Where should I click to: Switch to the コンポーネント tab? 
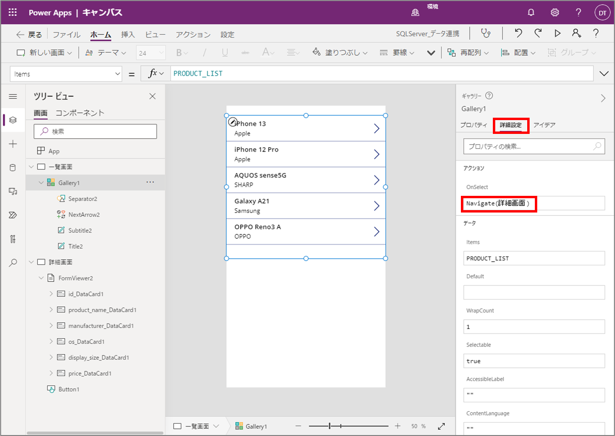point(80,113)
